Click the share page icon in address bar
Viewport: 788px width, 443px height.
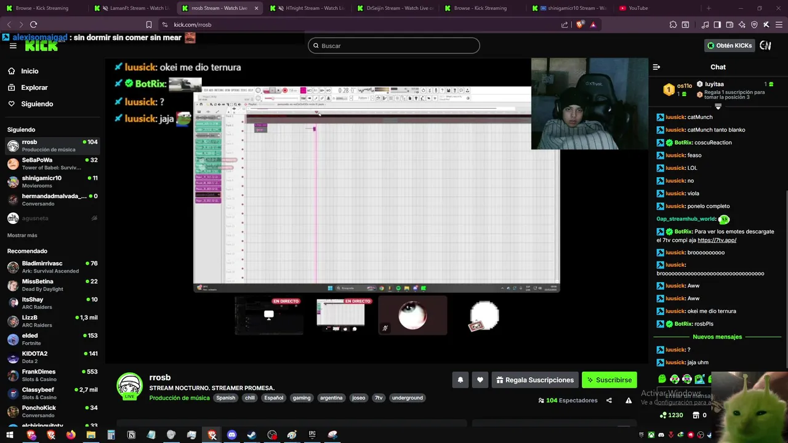click(565, 25)
